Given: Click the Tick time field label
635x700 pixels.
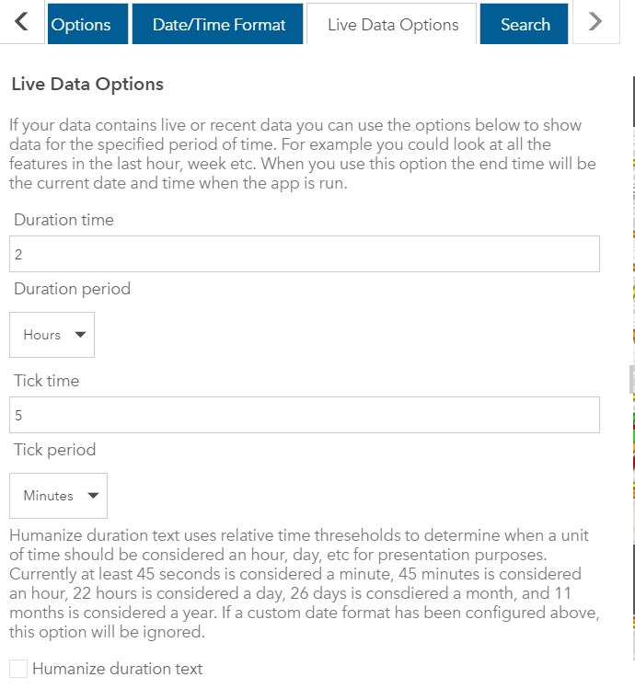Looking at the screenshot, I should click(46, 381).
